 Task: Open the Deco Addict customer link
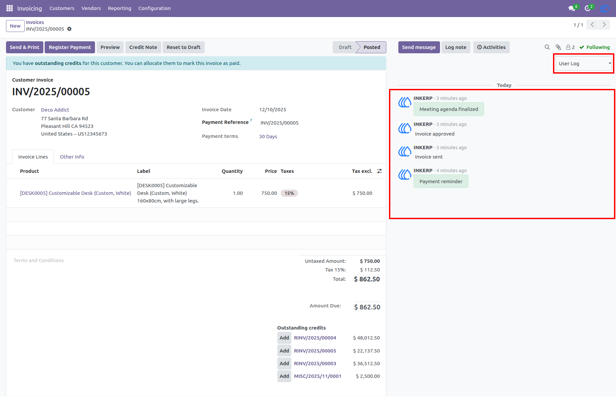(x=55, y=110)
